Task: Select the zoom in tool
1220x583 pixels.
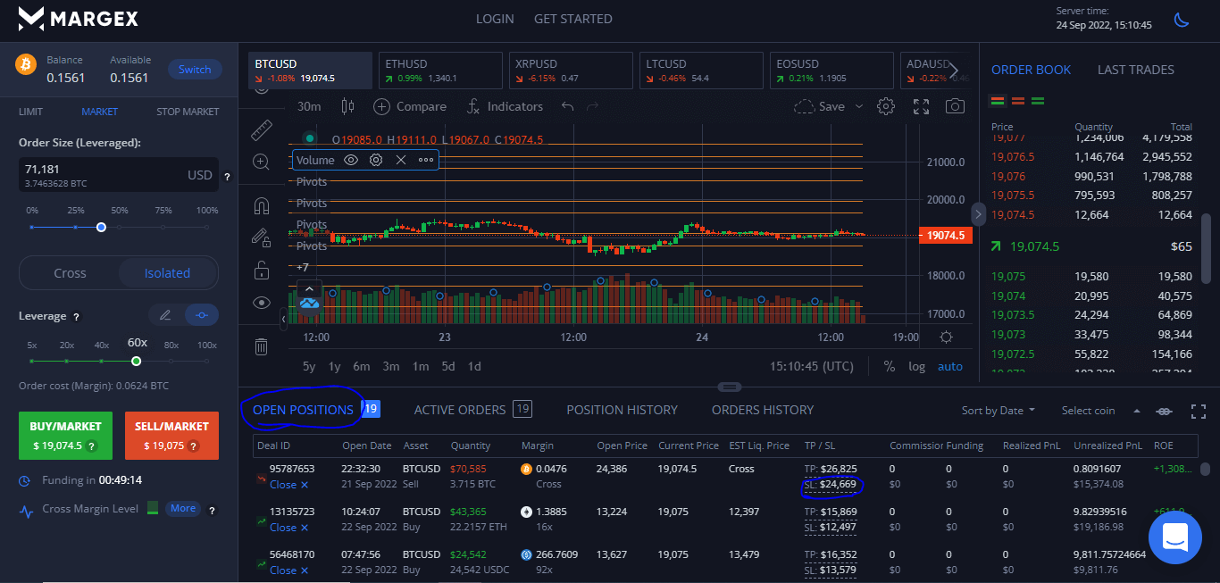Action: pyautogui.click(x=261, y=162)
